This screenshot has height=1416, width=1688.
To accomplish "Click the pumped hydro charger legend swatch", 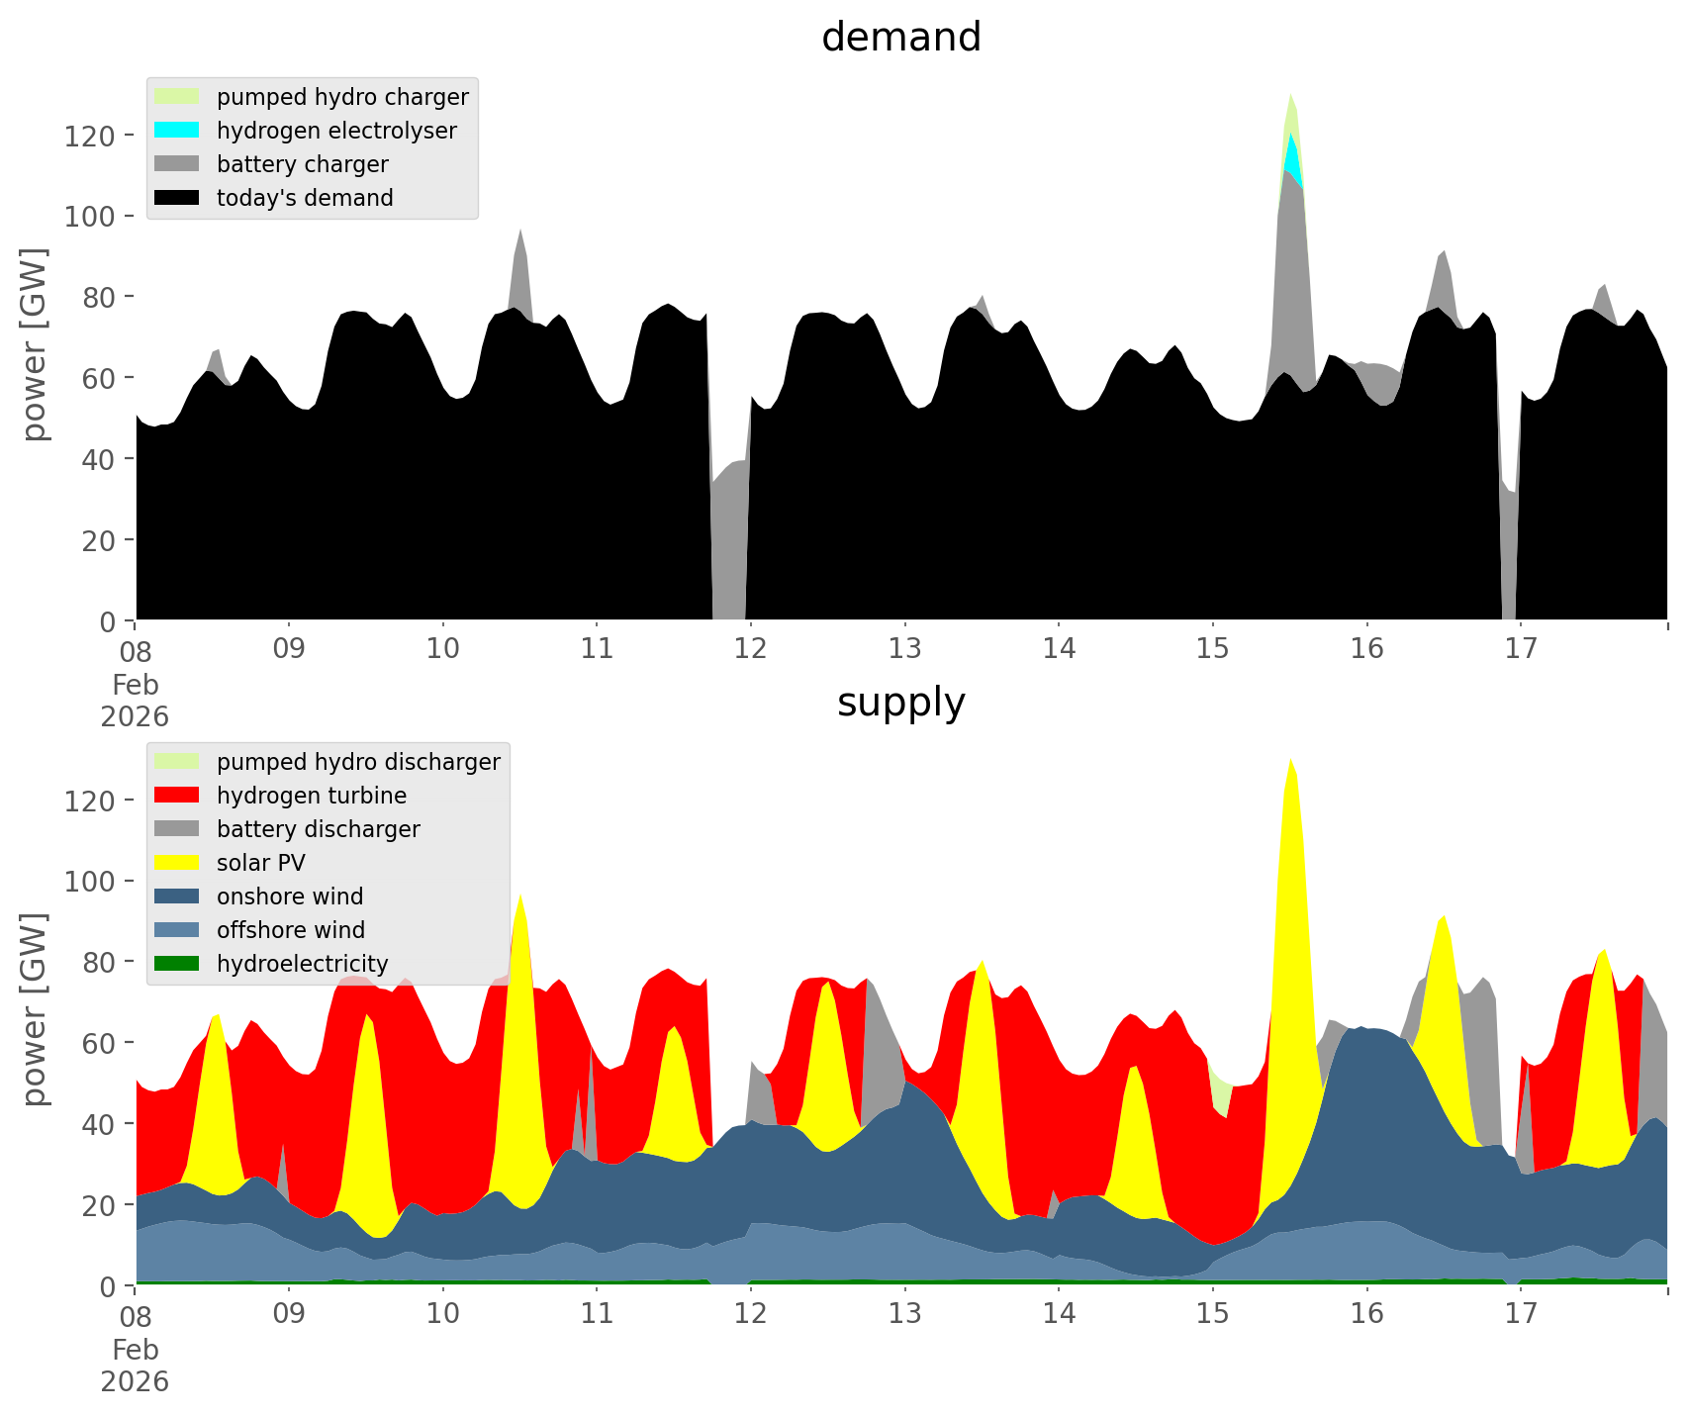I will 177,97.
